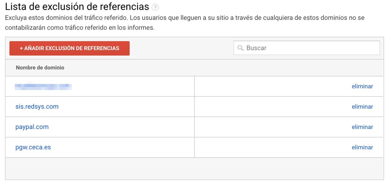This screenshot has height=189, width=391.
Task: Click inside the Buscar search field
Action: tap(305, 48)
